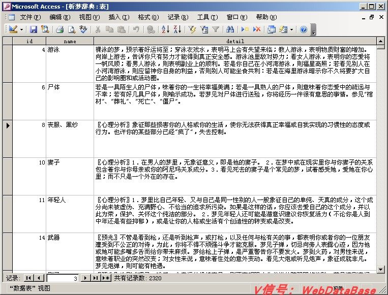Click the table control-menu icon in menu bar
The height and width of the screenshot is (295, 388).
(11, 17)
